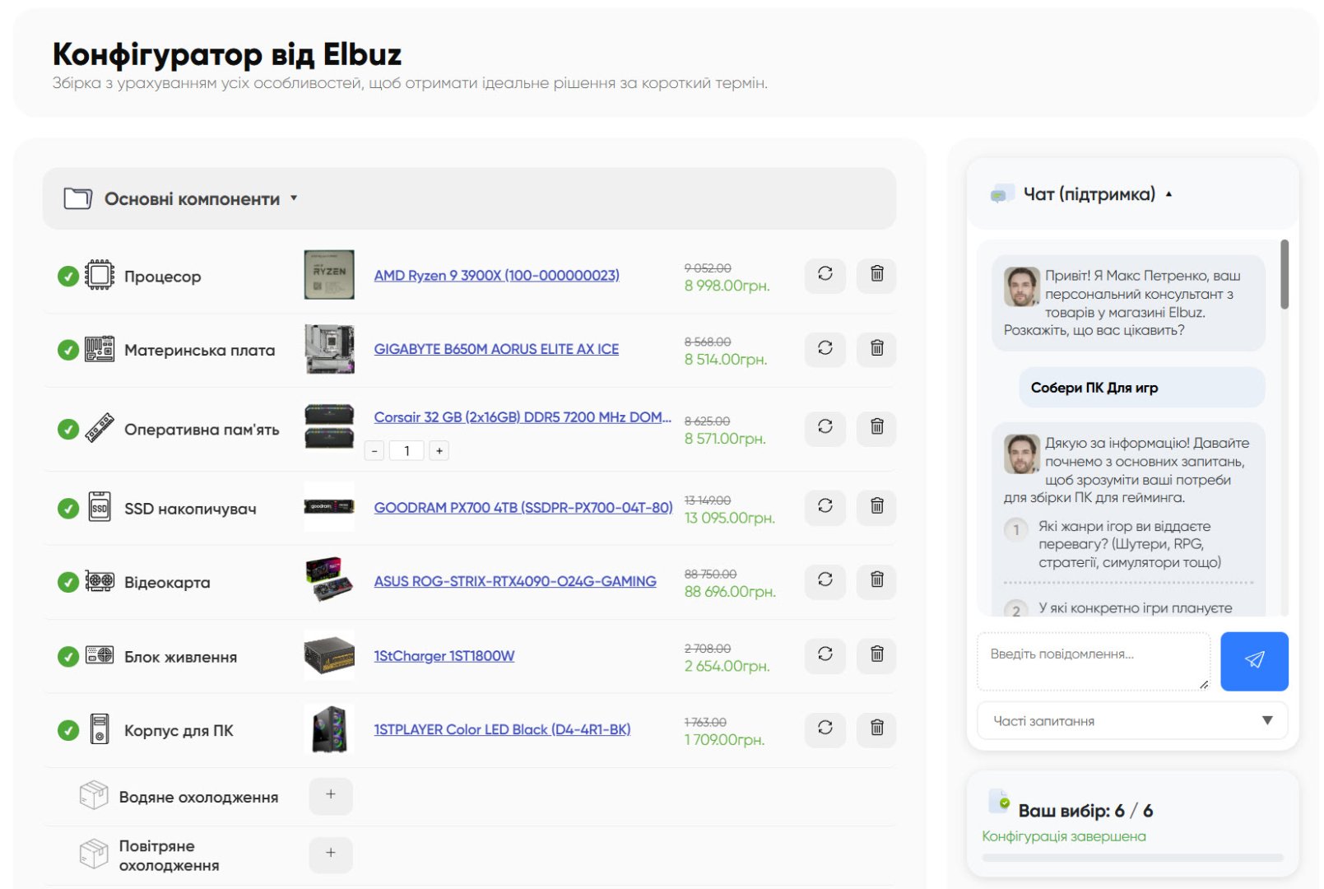Focus the Введіть повідомлення chat input

point(1094,661)
